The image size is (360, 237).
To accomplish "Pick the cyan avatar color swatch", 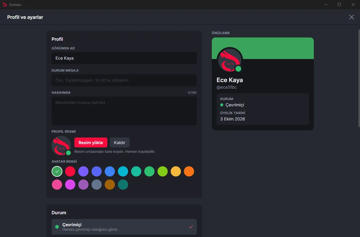I will coord(123,171).
